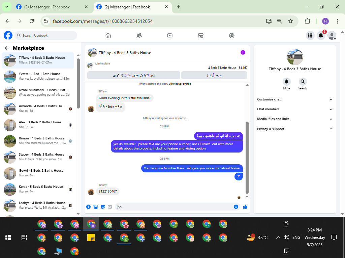
Task: Open Stacey 4 Beds 3 Baths House chat
Action: 38,157
